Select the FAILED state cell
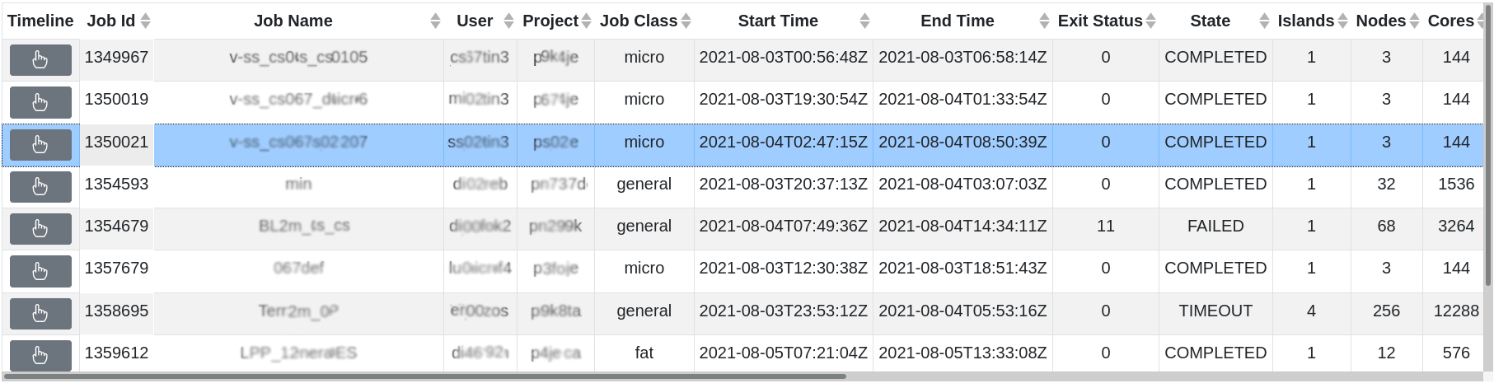The height and width of the screenshot is (388, 1494). pyautogui.click(x=1215, y=227)
